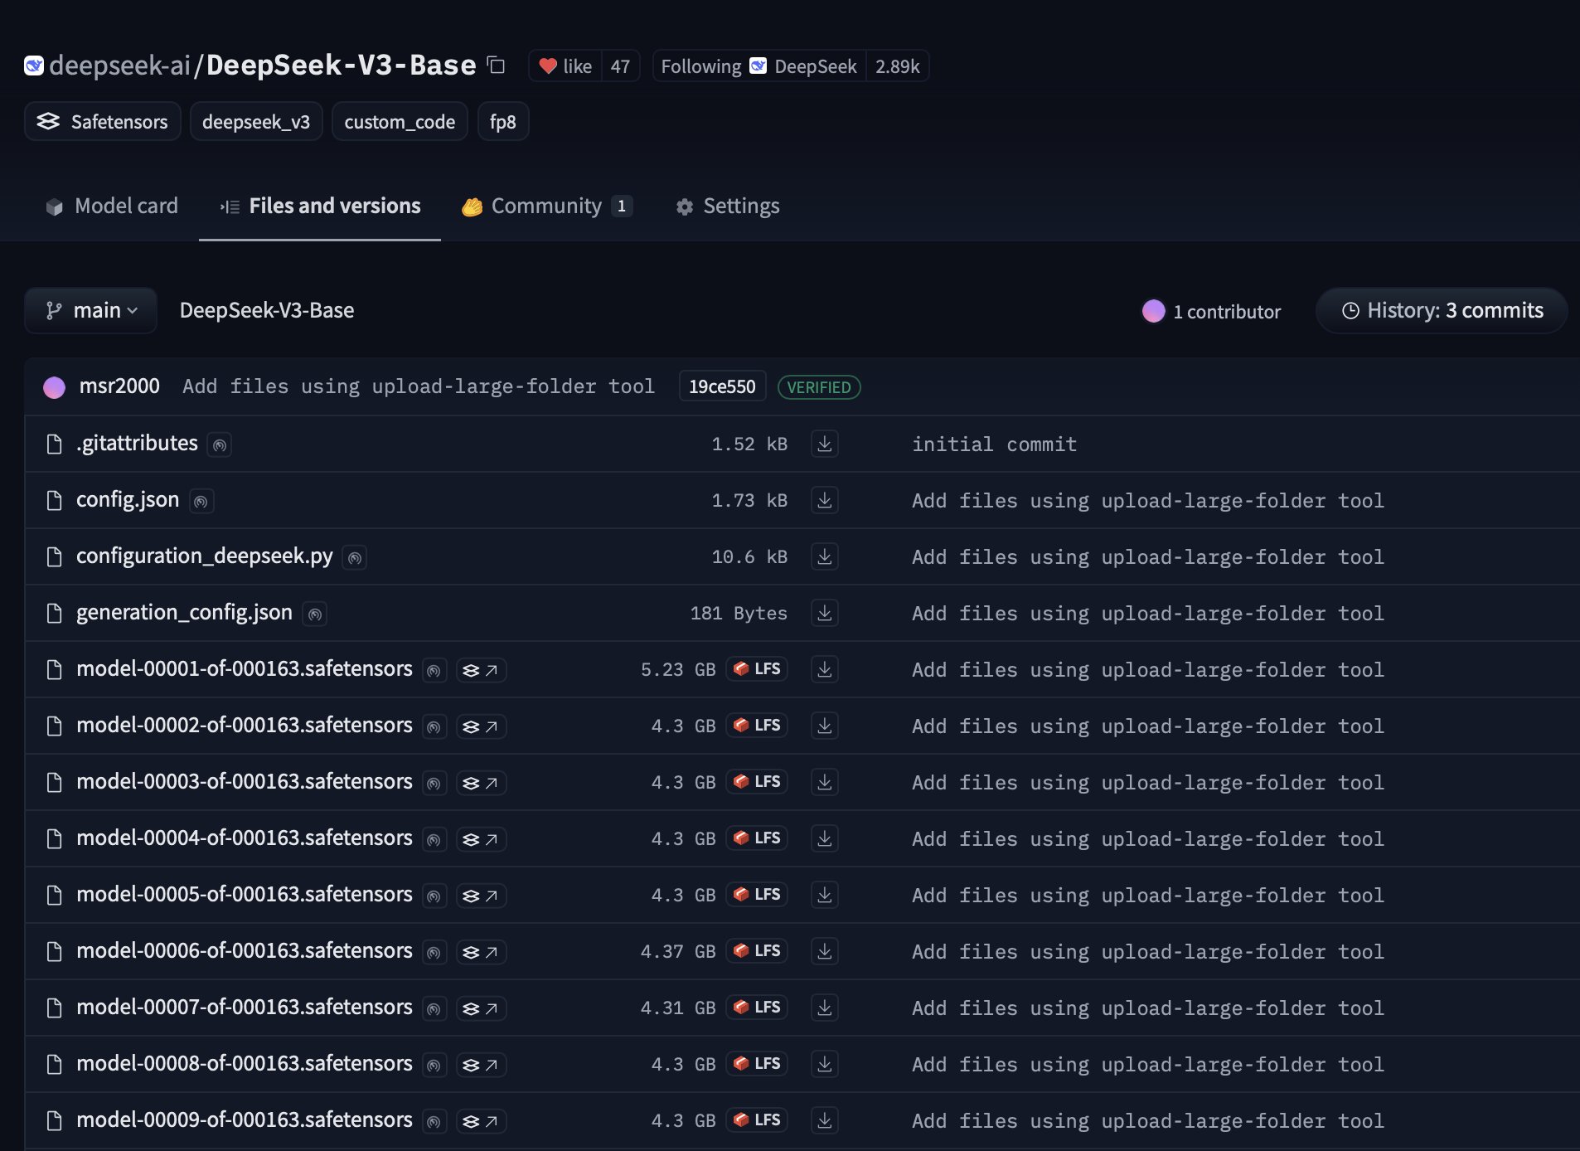
Task: Open model-00002-of-000163.safetensors
Action: 245,726
